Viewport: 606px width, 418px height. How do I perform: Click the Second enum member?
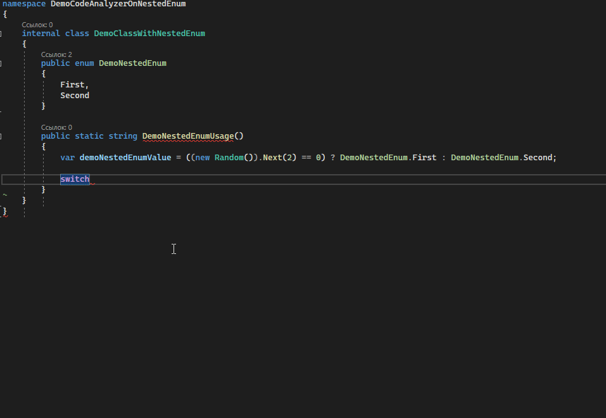[x=74, y=95]
